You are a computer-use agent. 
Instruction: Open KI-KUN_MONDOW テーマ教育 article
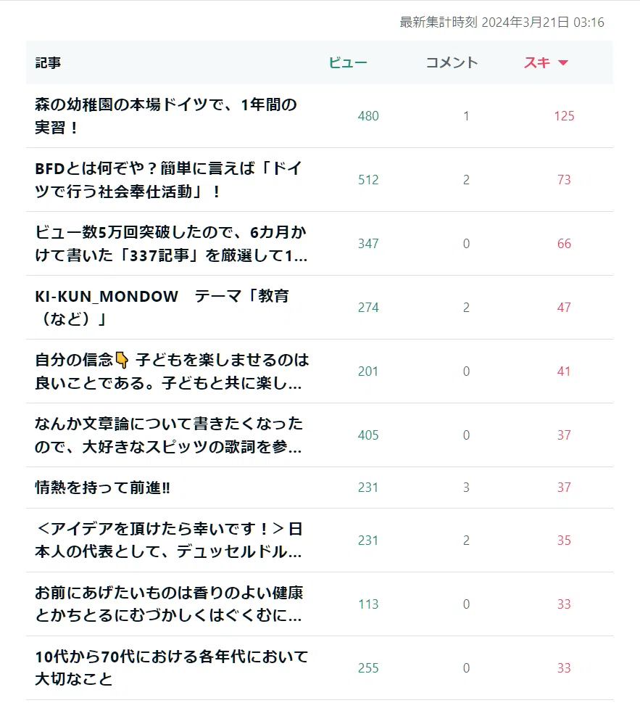tap(162, 308)
